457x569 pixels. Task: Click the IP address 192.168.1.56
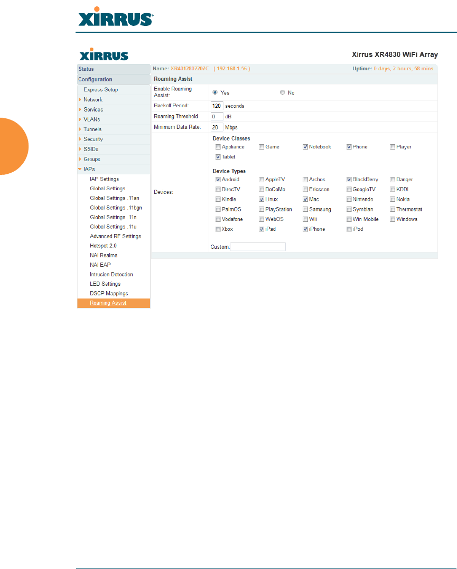tap(231, 69)
